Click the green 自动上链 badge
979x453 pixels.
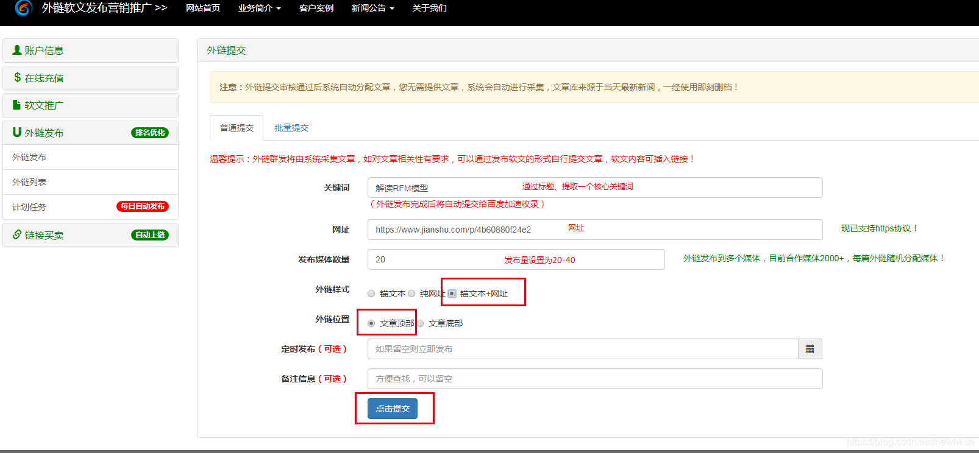click(150, 235)
